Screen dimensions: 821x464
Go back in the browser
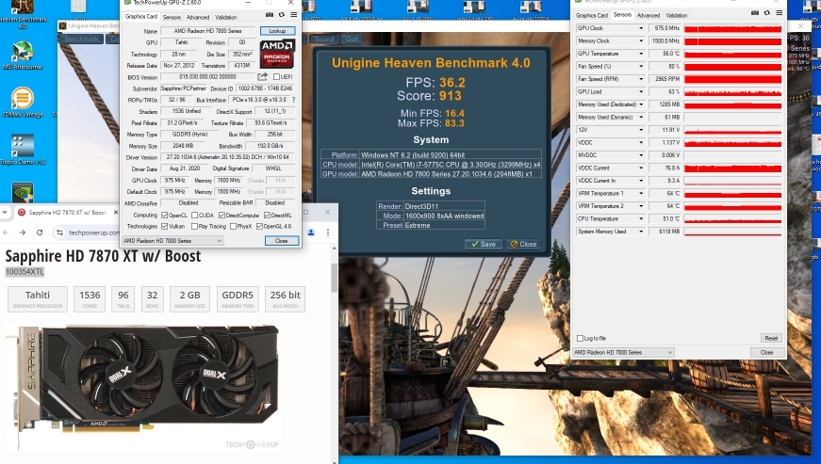point(7,232)
